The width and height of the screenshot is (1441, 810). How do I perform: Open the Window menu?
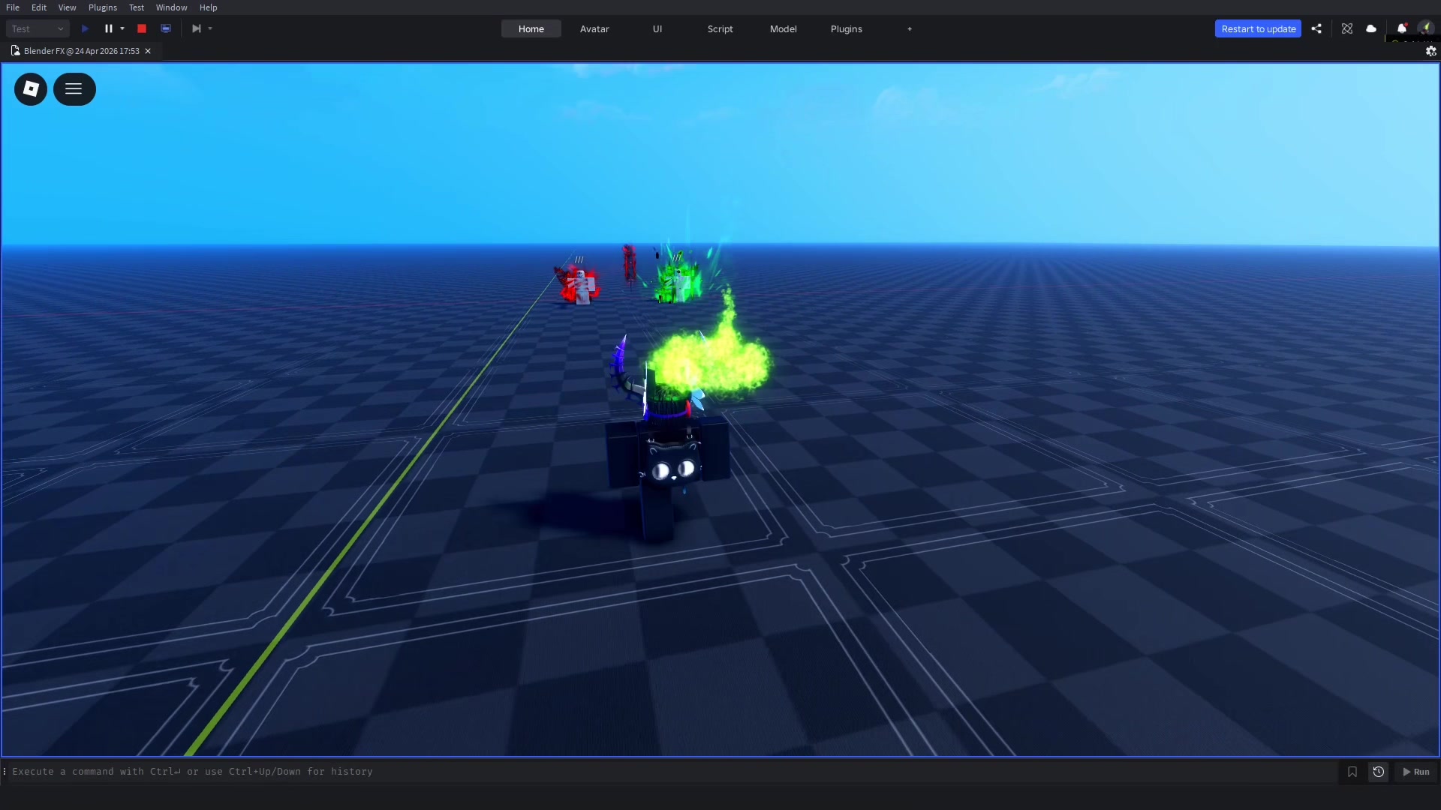[172, 7]
